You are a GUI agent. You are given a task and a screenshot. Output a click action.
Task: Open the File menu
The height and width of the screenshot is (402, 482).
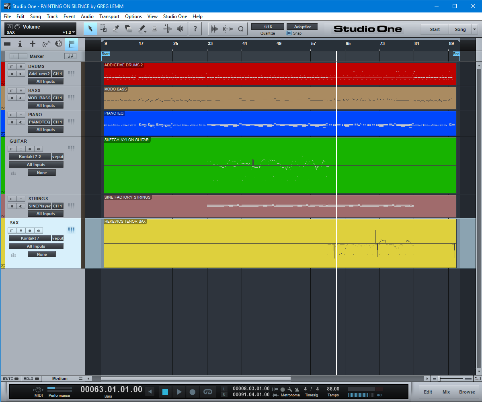pos(7,16)
